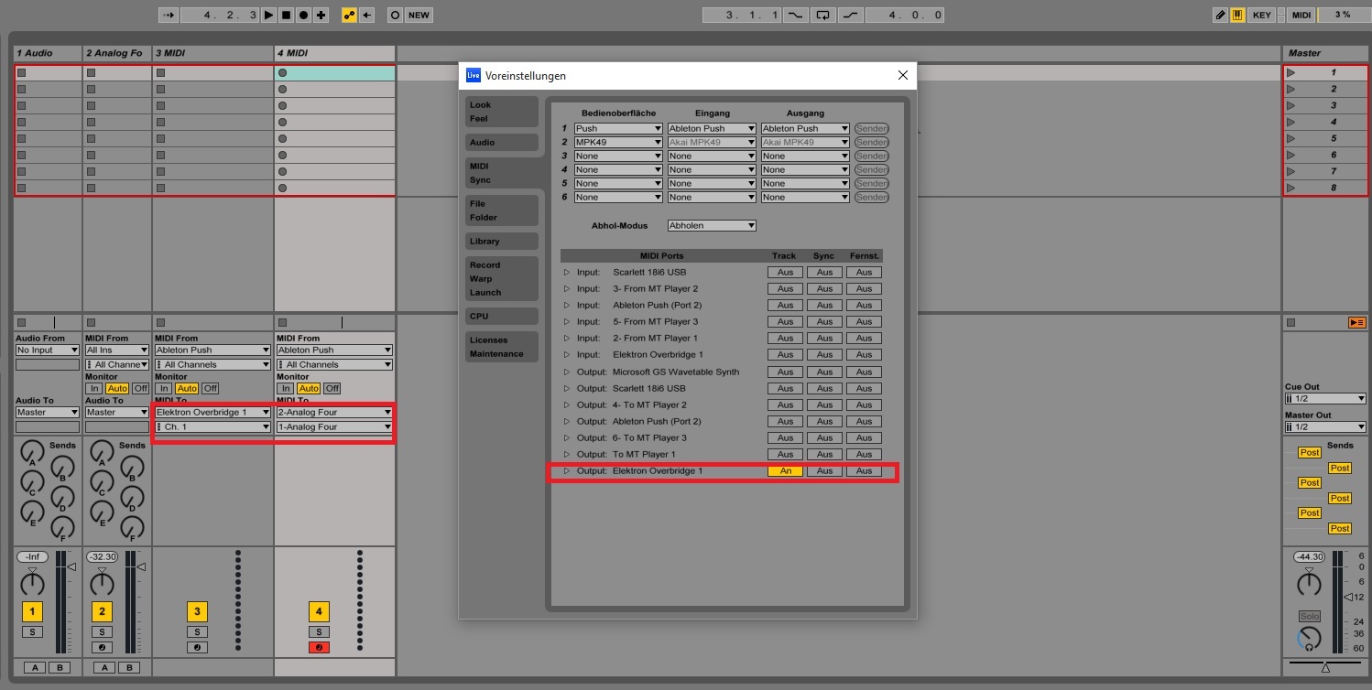The height and width of the screenshot is (690, 1372).
Task: Open track 3 MIDI To Elektron Overbridge dropdown
Action: click(213, 413)
